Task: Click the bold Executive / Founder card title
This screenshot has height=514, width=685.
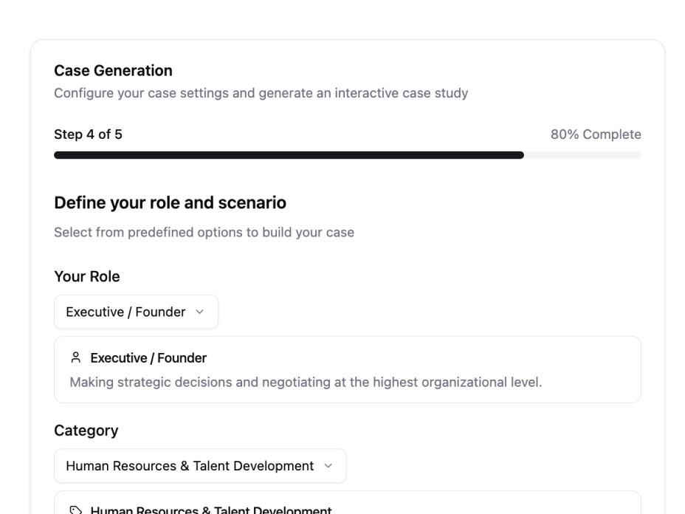Action: click(148, 358)
